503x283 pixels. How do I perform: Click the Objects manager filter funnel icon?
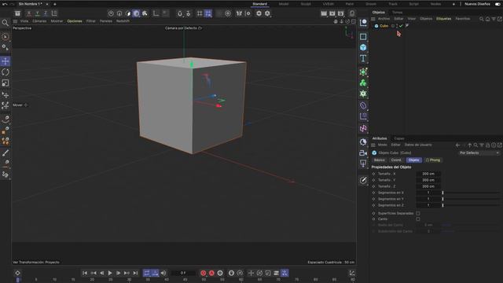click(x=494, y=19)
